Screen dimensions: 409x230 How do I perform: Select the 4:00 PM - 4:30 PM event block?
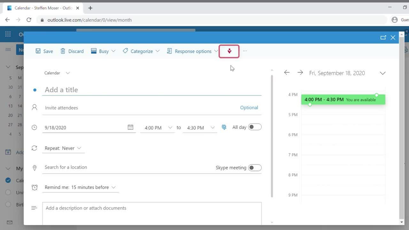[x=343, y=99]
